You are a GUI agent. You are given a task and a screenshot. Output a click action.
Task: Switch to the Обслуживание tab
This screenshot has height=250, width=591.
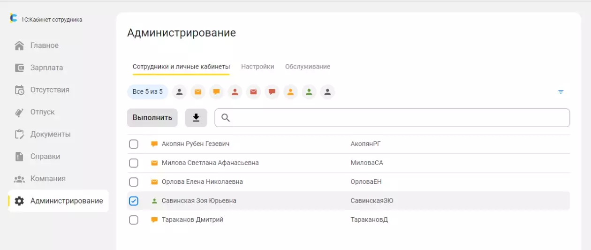(x=308, y=67)
